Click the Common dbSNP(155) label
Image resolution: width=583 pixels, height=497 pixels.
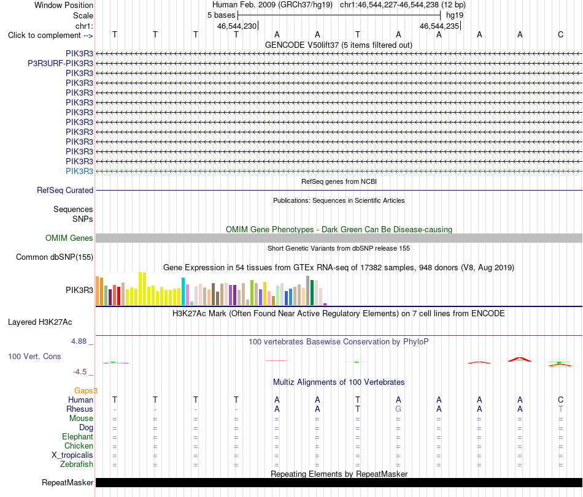pyautogui.click(x=55, y=257)
